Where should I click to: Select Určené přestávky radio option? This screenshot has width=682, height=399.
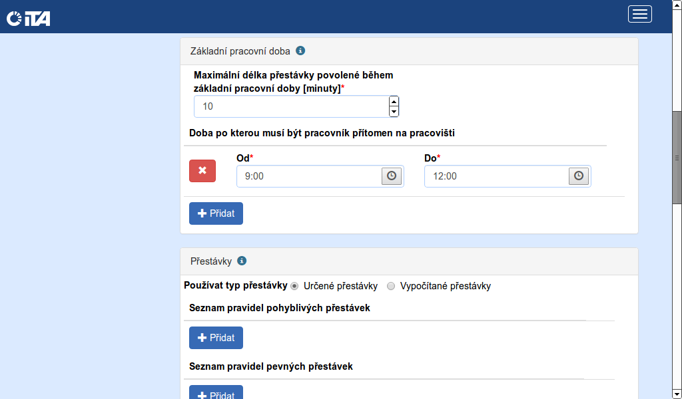point(294,286)
